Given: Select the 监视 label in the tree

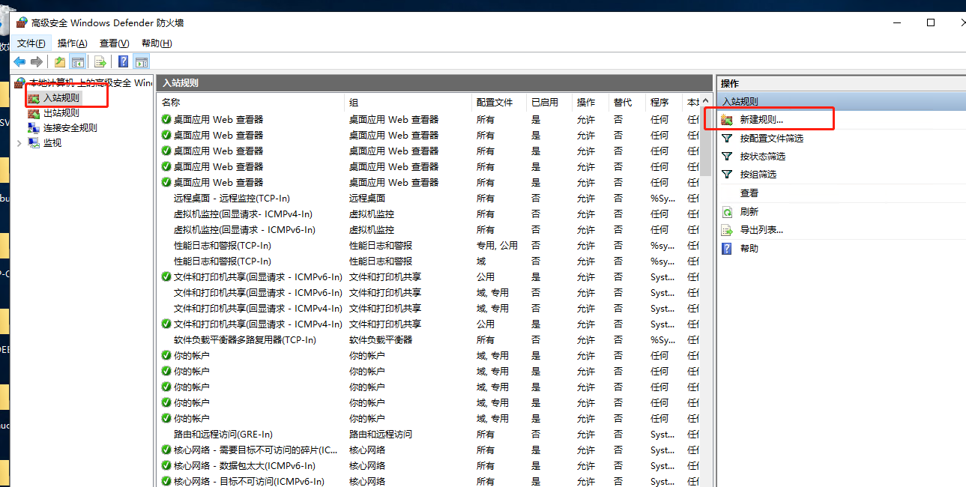Looking at the screenshot, I should pos(52,143).
